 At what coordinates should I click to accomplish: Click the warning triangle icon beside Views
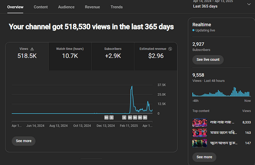(x=32, y=49)
